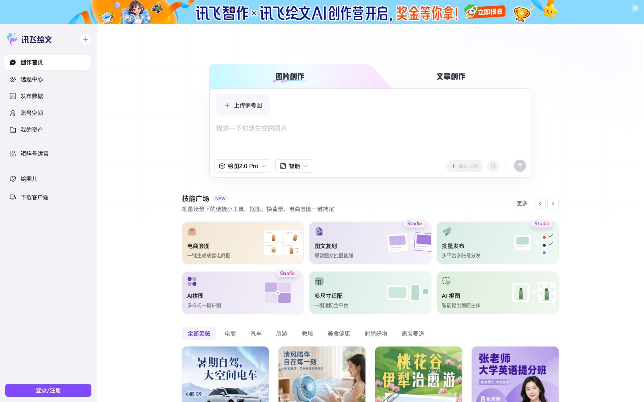Select the 电商 category tab

[x=230, y=334]
